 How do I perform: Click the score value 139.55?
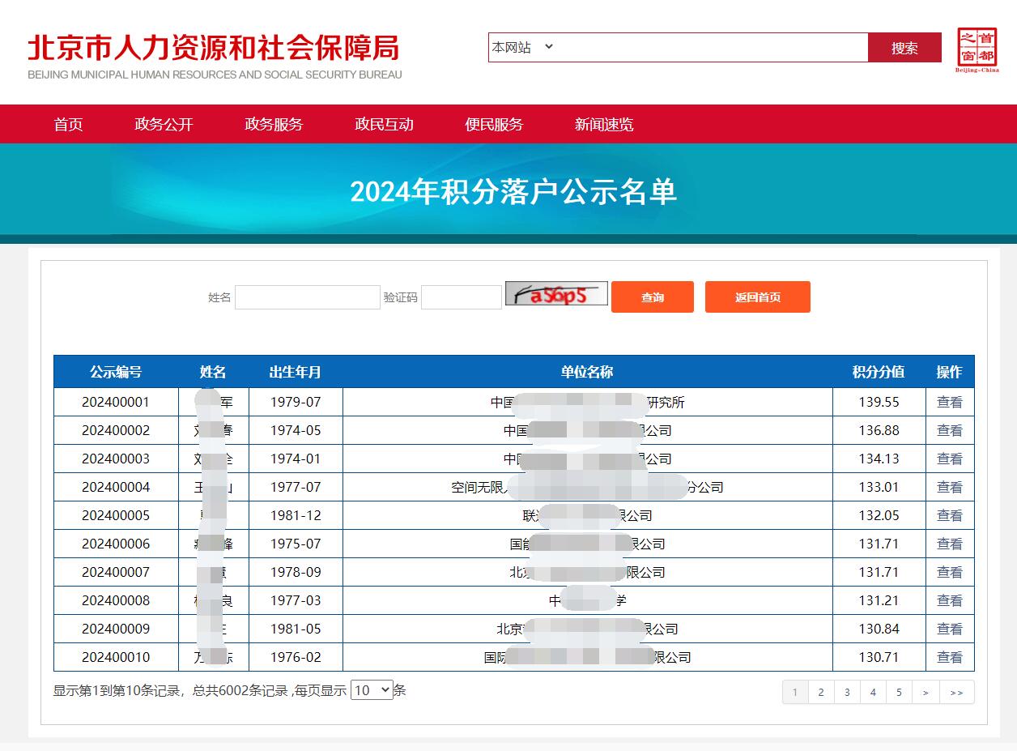[x=879, y=402]
